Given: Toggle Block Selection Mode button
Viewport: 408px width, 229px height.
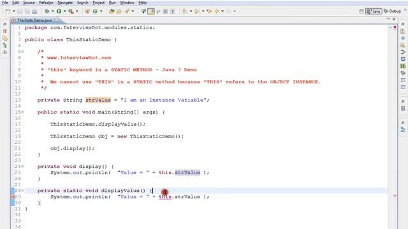Looking at the screenshot, I should 165,11.
